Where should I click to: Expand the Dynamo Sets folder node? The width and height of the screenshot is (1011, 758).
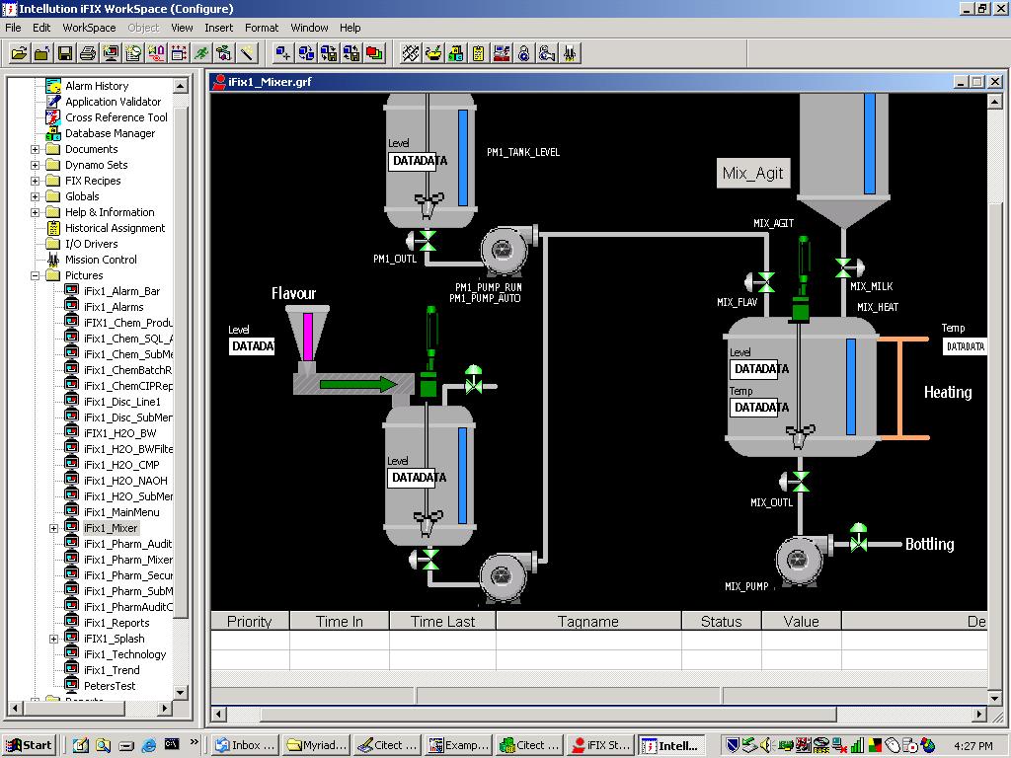coord(36,165)
